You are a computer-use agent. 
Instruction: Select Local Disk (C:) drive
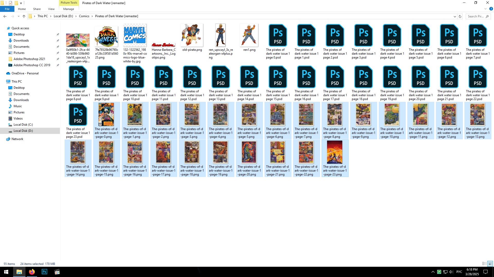click(x=23, y=125)
